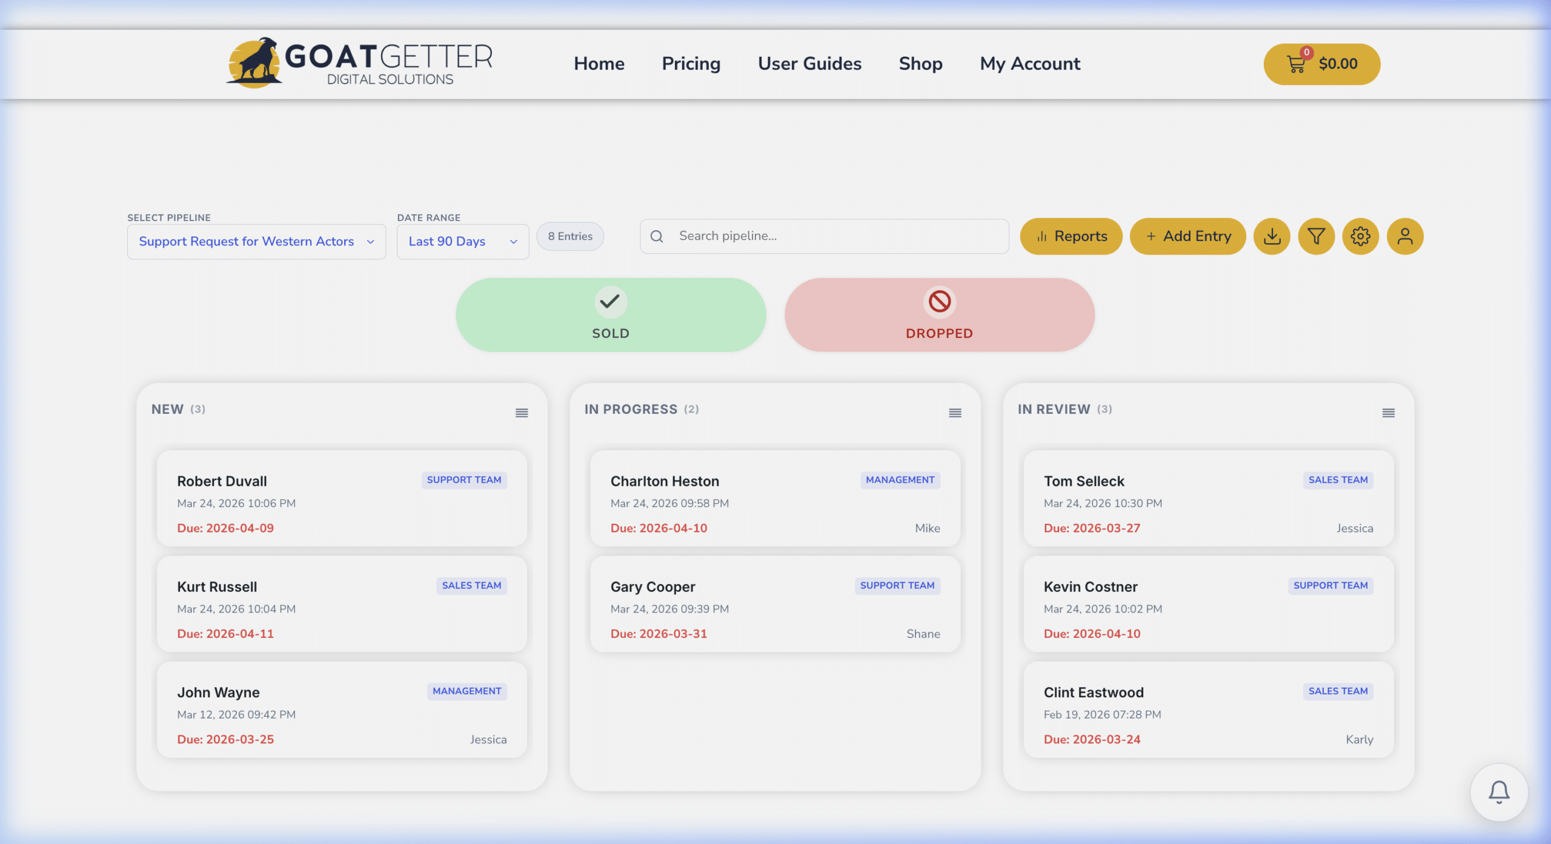The width and height of the screenshot is (1551, 844).
Task: Open the Robert Duvall card
Action: (342, 498)
